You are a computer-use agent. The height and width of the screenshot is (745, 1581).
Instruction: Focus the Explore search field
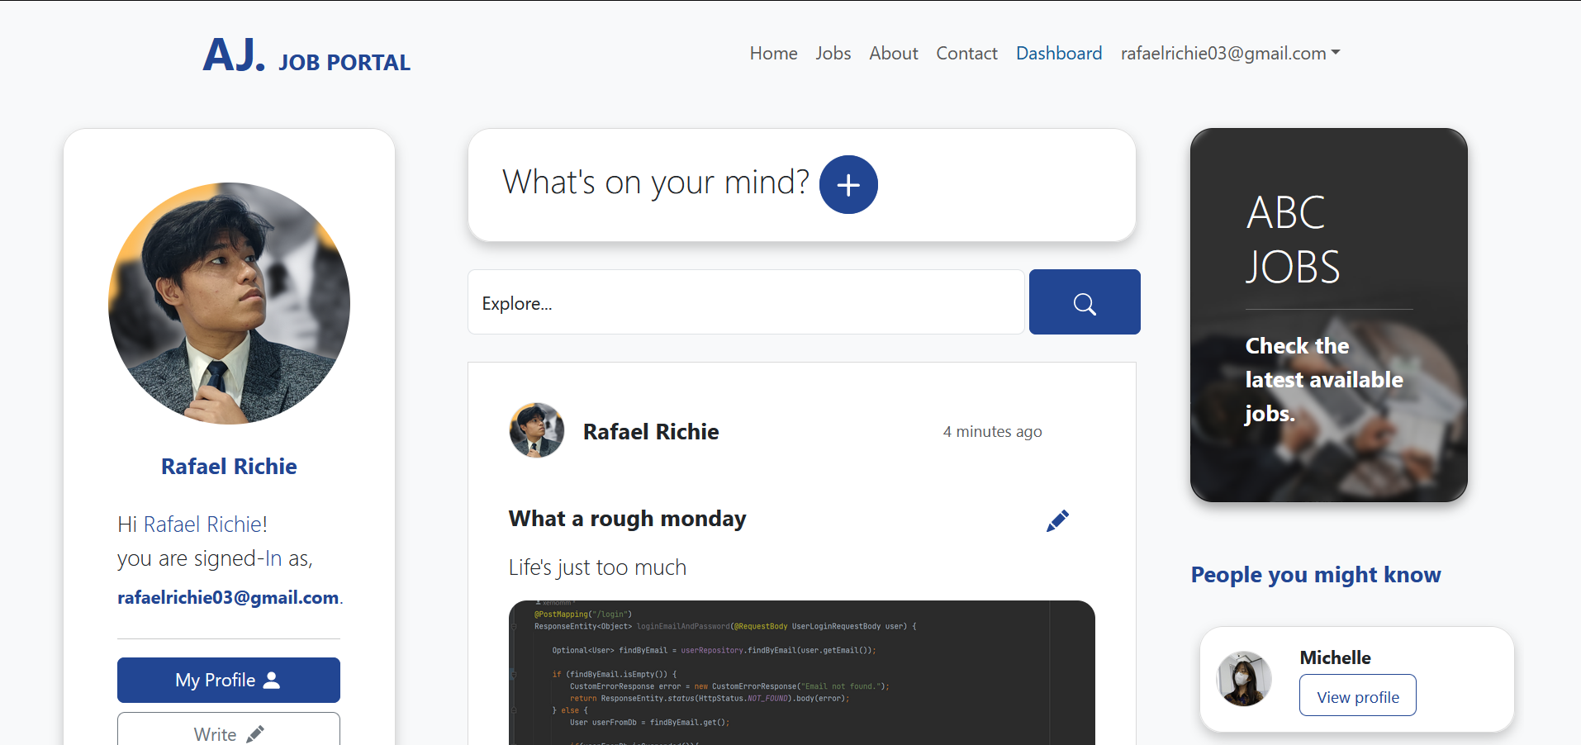click(x=745, y=302)
